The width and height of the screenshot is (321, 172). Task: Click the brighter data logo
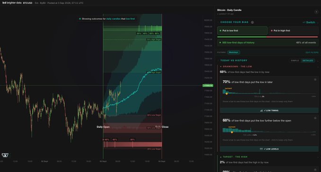tap(12, 3)
